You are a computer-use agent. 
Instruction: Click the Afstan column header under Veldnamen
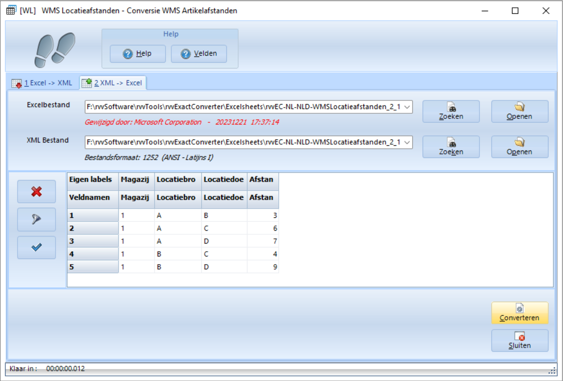pyautogui.click(x=262, y=198)
